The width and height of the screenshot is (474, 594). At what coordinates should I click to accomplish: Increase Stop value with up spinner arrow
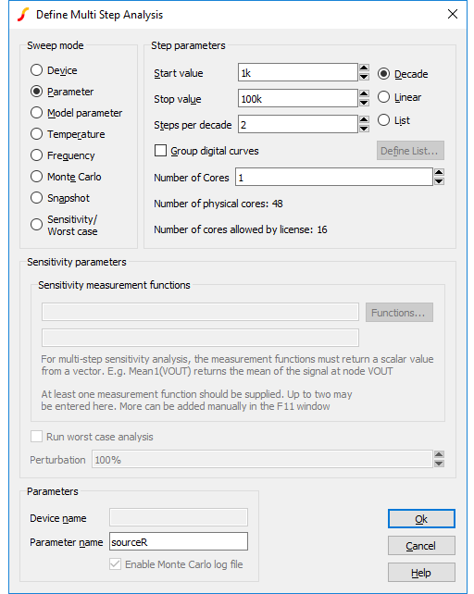pos(364,94)
